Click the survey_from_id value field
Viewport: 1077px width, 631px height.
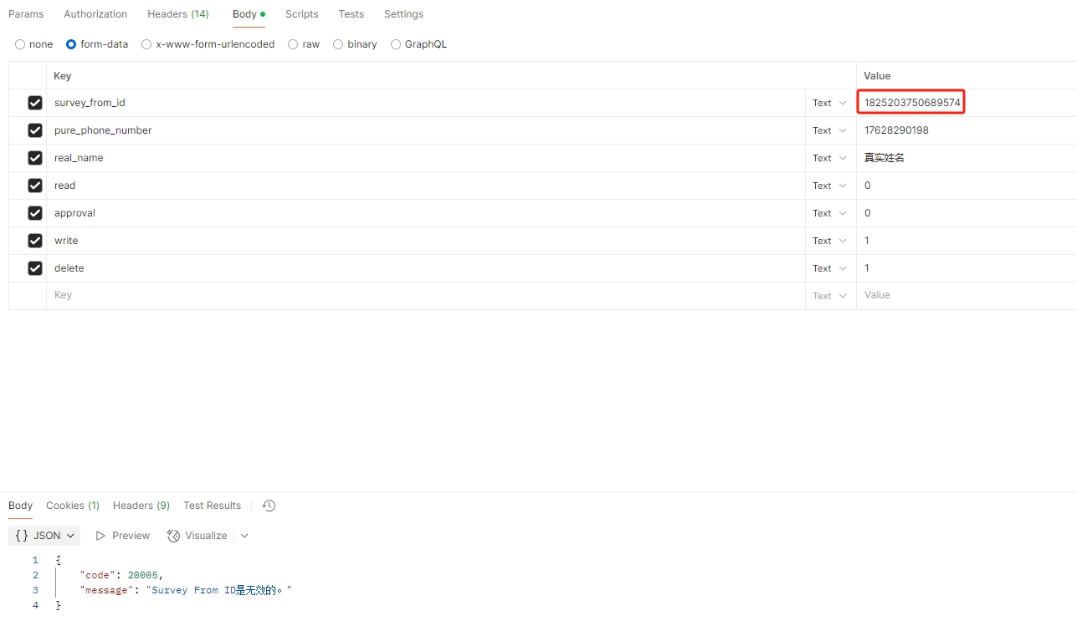(x=911, y=103)
